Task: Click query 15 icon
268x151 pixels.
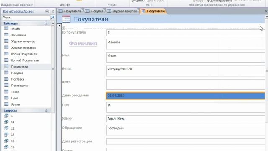Action: [6, 141]
